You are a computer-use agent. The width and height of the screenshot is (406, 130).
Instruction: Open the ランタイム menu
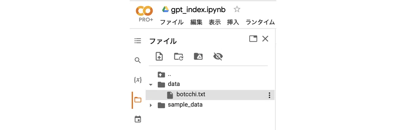[x=260, y=22]
